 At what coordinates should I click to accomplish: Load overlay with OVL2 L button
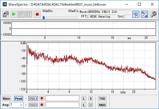[84, 105]
